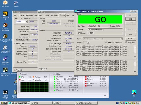Toggle the Tray Icon checkbox

point(127,43)
